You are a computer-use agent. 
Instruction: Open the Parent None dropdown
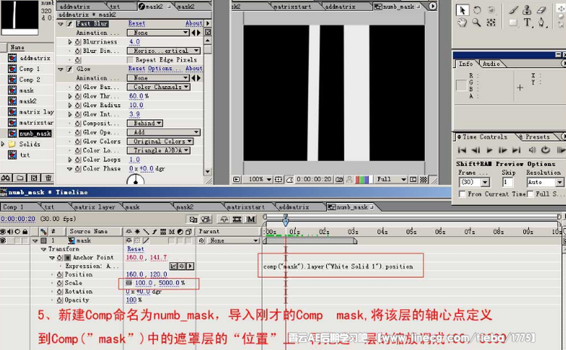click(x=233, y=241)
